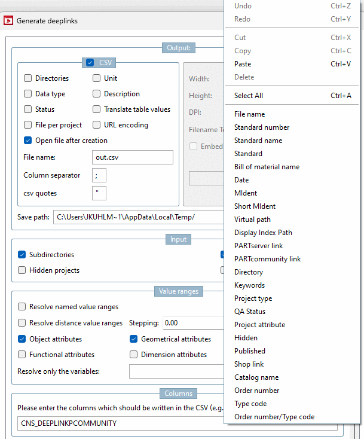Select Shop link menu entry

(x=292, y=364)
